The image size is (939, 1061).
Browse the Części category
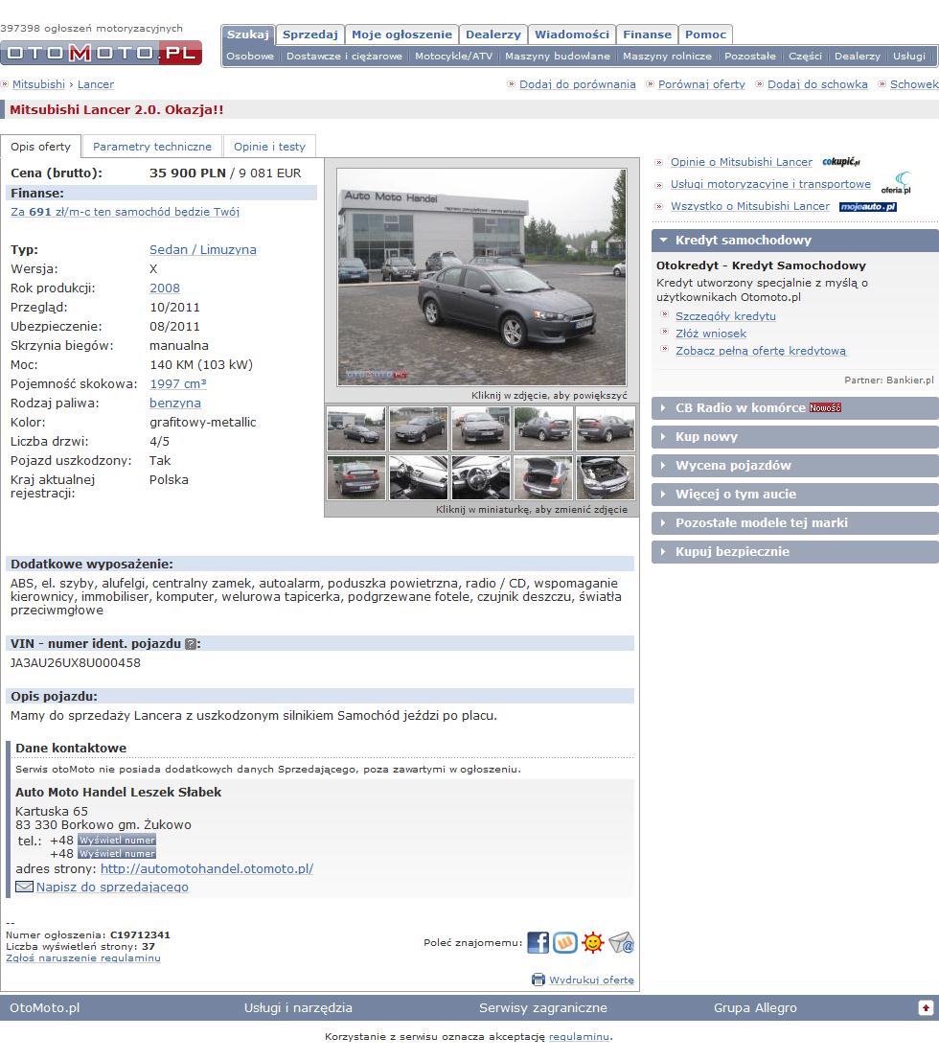805,57
